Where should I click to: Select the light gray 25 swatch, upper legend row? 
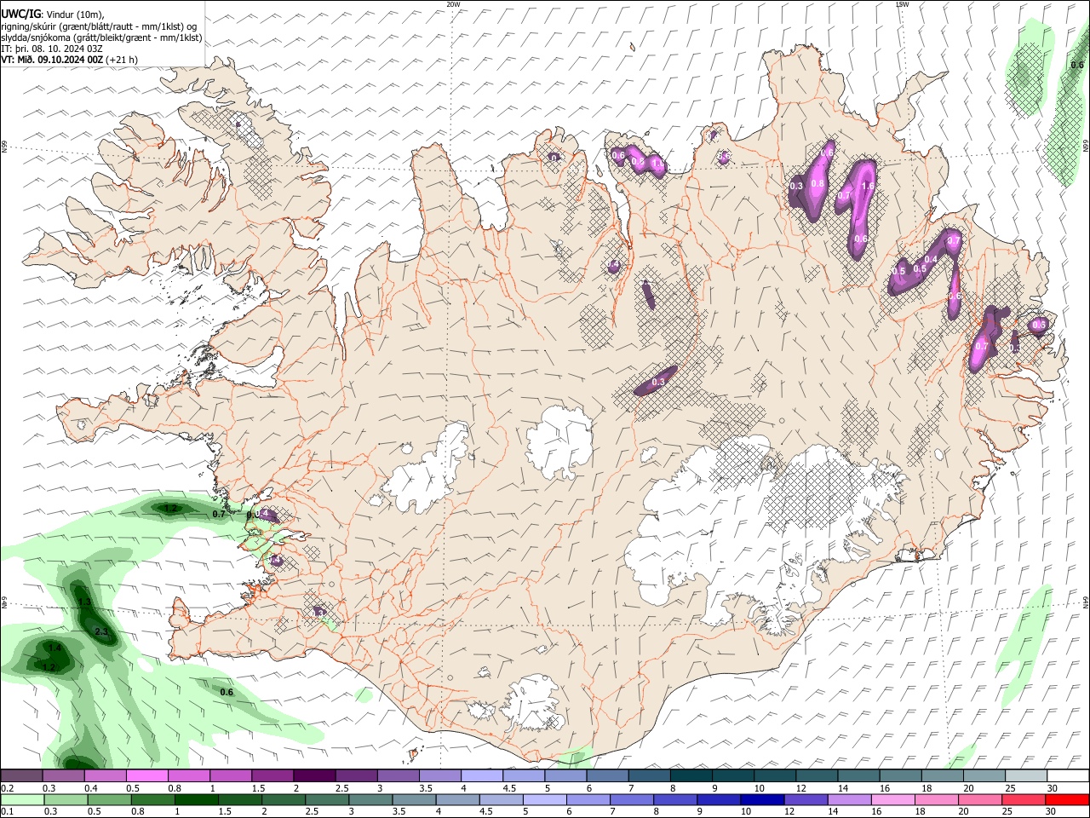pyautogui.click(x=1026, y=775)
